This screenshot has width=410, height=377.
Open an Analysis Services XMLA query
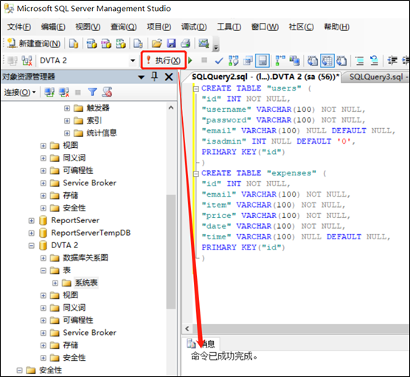[x=121, y=43]
